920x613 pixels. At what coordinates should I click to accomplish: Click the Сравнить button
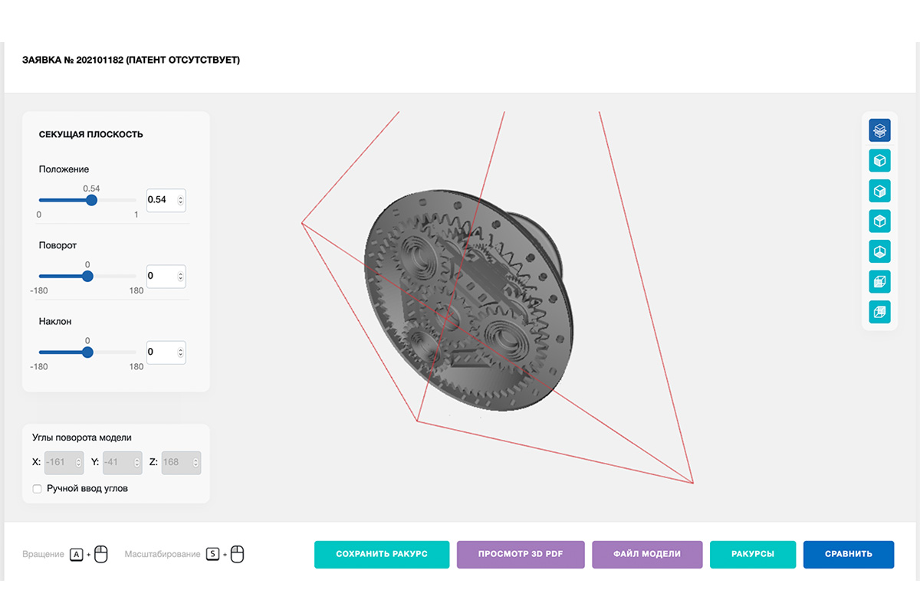849,554
